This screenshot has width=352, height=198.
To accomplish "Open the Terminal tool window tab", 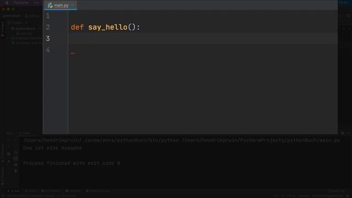I will click(x=73, y=191).
